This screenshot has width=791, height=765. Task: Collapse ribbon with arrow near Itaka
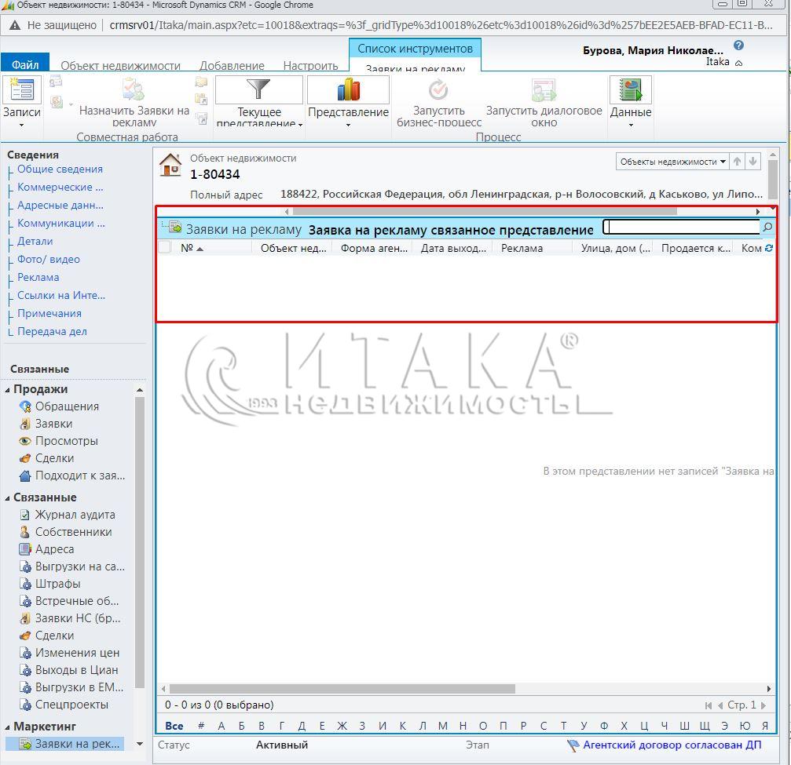[x=738, y=63]
